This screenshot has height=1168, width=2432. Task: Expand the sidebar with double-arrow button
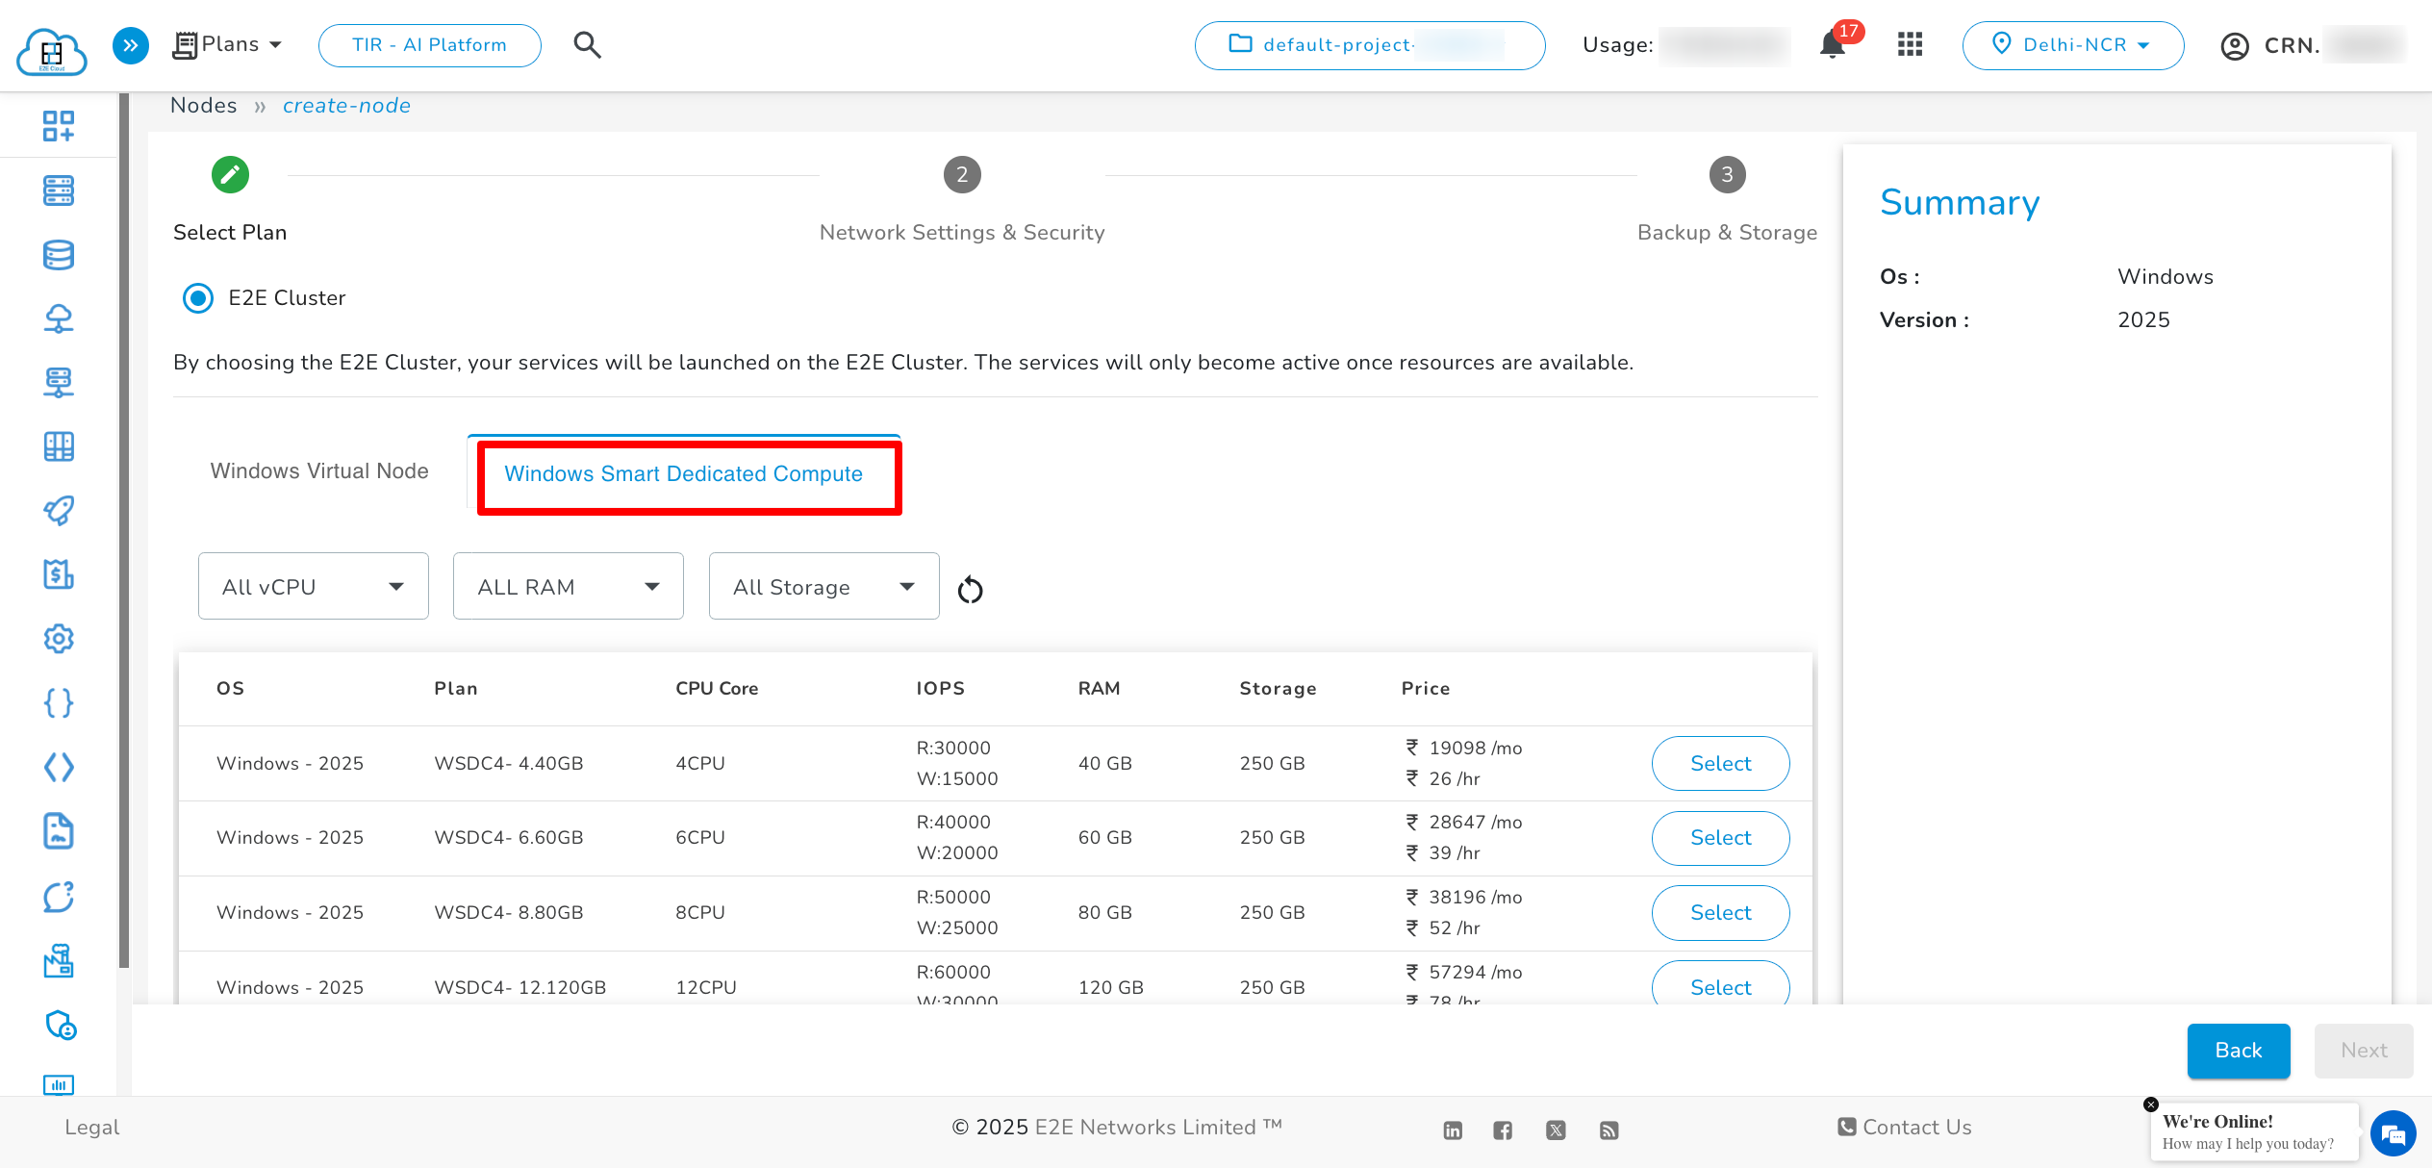[x=131, y=45]
